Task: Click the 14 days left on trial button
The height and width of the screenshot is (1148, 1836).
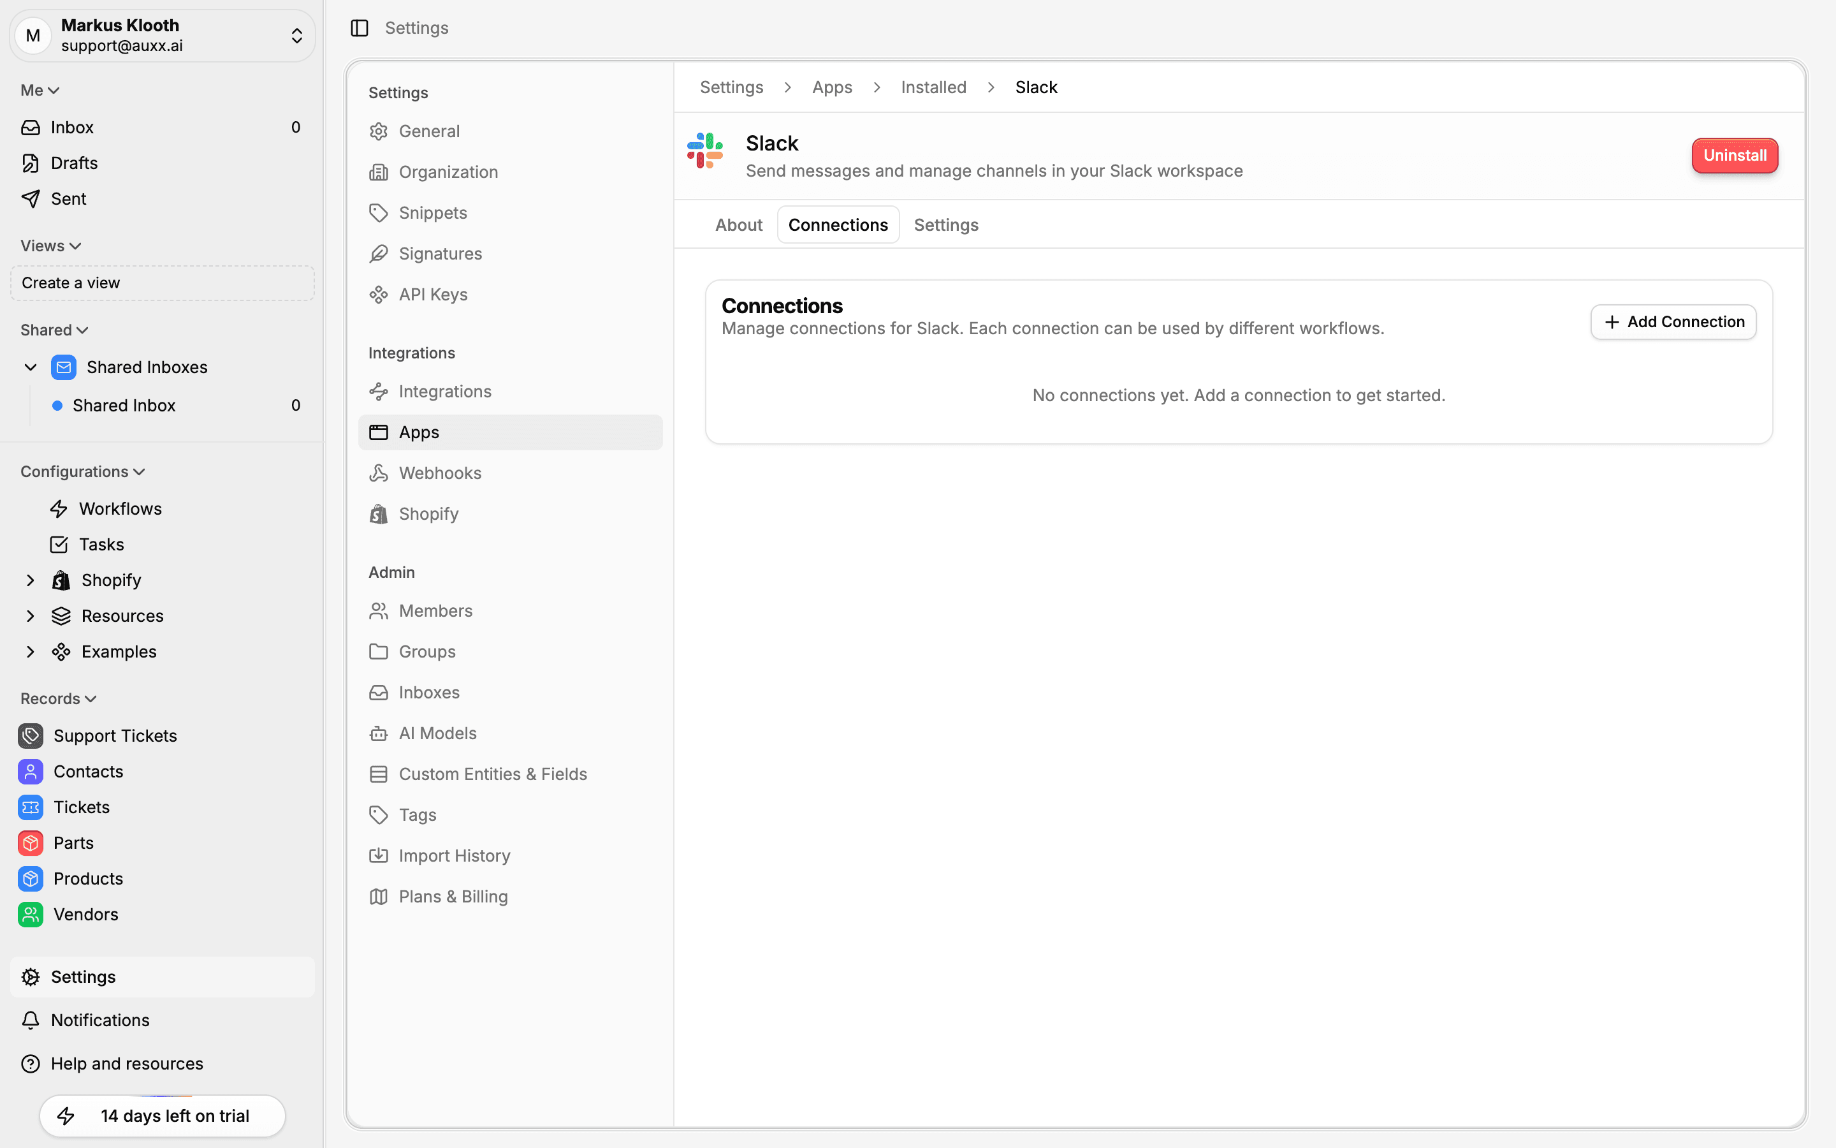Action: pyautogui.click(x=163, y=1116)
